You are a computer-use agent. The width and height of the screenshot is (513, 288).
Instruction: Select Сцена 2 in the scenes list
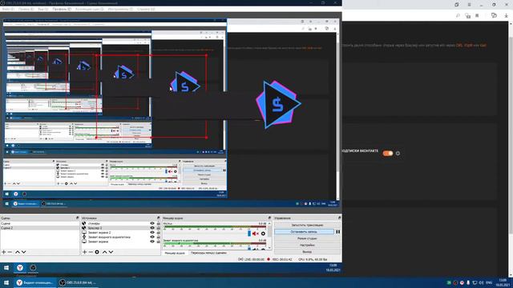point(39,228)
